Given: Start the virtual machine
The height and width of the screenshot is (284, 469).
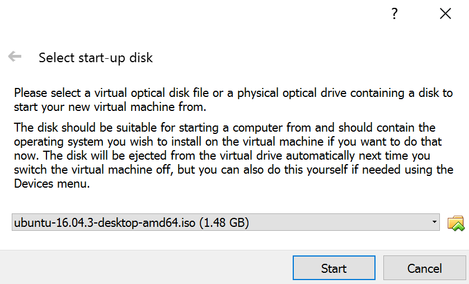Looking at the screenshot, I should (334, 268).
